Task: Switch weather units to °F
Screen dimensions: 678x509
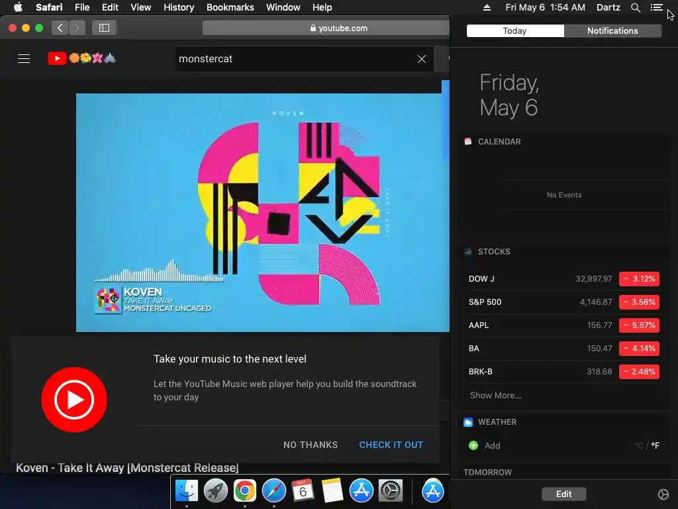Action: coord(655,445)
